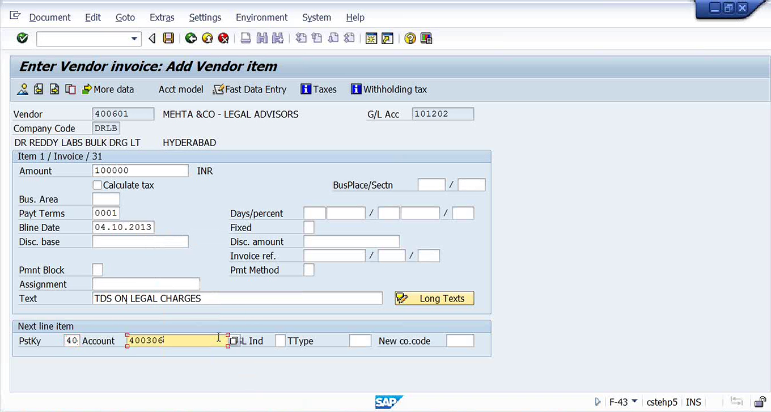Click the green Enter checkmark icon
Image resolution: width=771 pixels, height=412 pixels.
(x=22, y=39)
